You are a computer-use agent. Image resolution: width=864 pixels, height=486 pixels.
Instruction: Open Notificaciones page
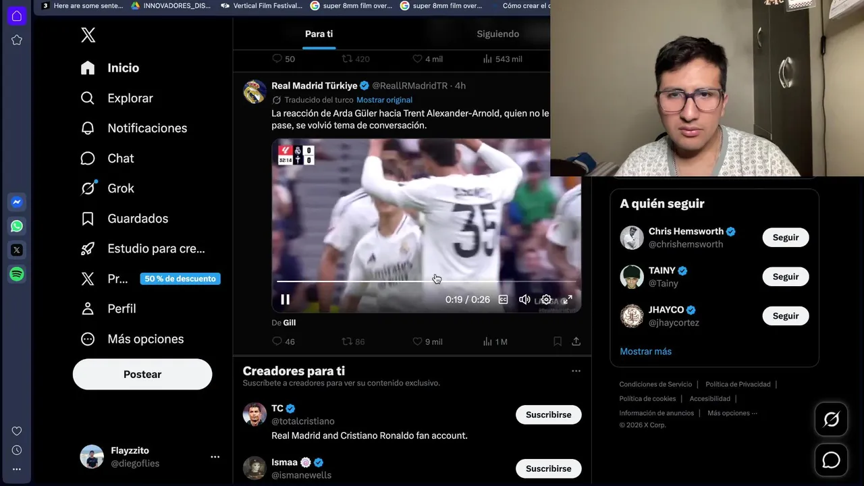pyautogui.click(x=134, y=128)
